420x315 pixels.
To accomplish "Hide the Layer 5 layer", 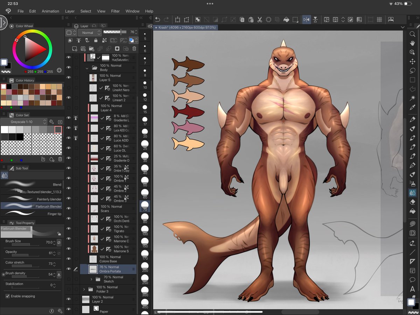I will click(69, 77).
